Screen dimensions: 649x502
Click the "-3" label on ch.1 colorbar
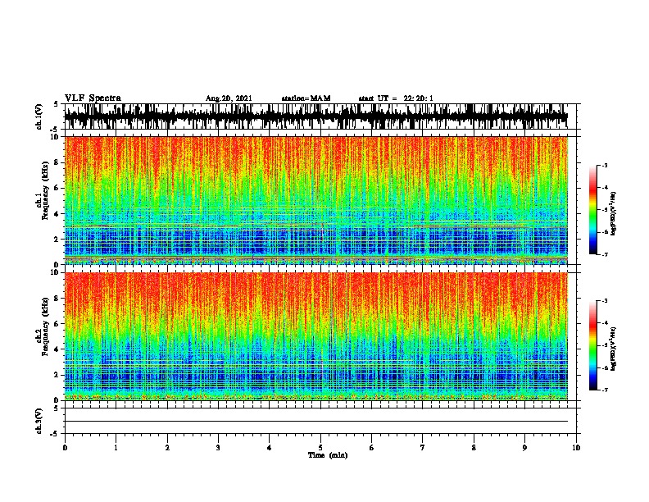click(x=604, y=165)
